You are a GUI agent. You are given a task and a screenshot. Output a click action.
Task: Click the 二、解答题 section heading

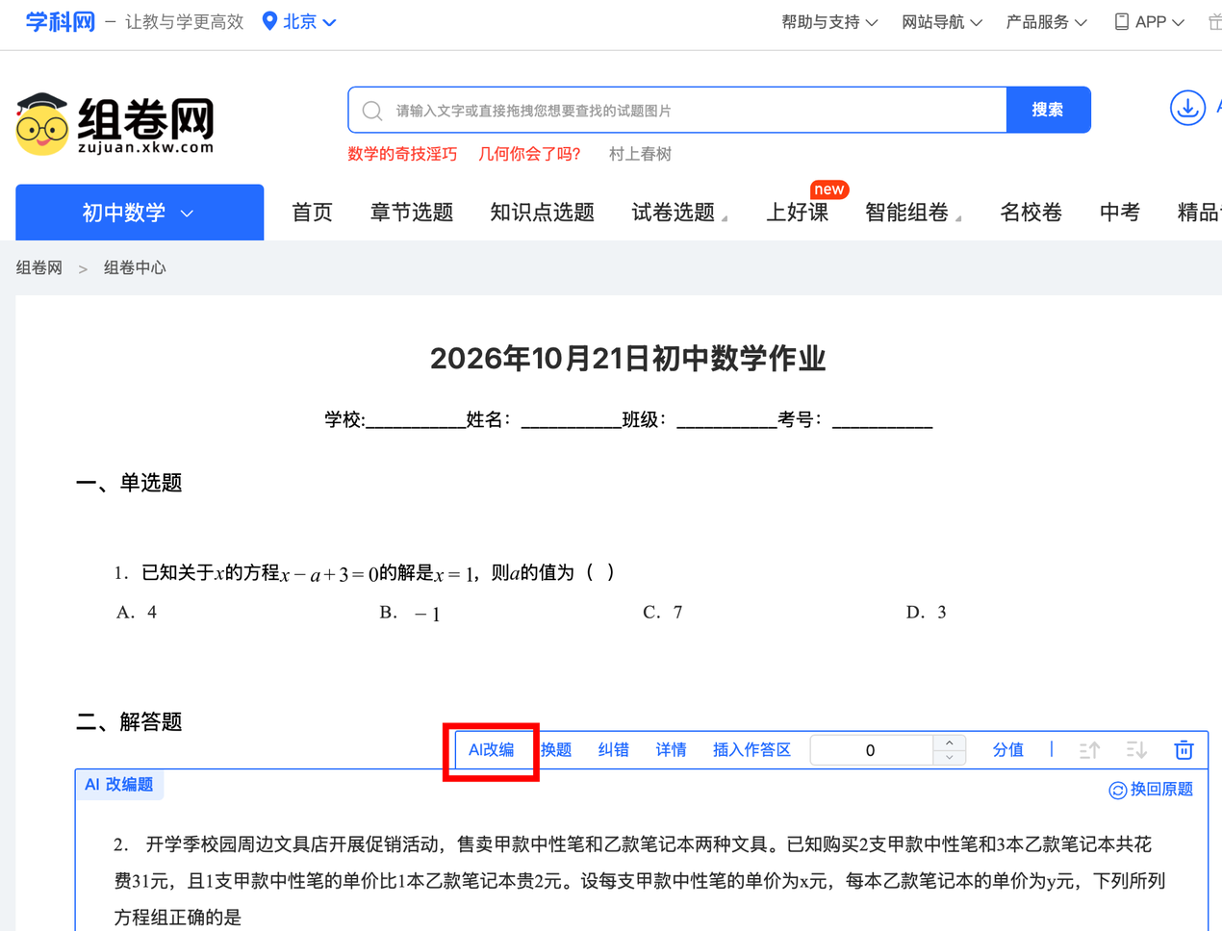click(129, 722)
